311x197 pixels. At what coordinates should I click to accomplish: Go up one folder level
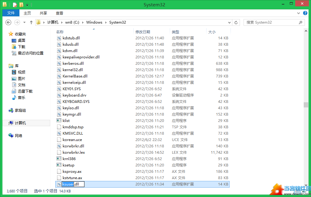point(31,22)
